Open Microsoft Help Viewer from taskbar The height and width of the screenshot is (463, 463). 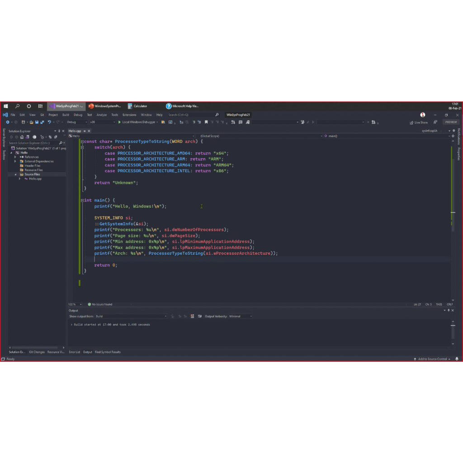(x=183, y=106)
